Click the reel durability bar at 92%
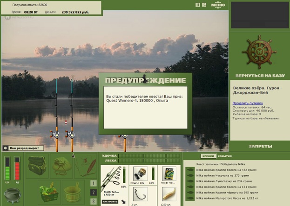This screenshot has width=290, height=206. tap(153, 174)
